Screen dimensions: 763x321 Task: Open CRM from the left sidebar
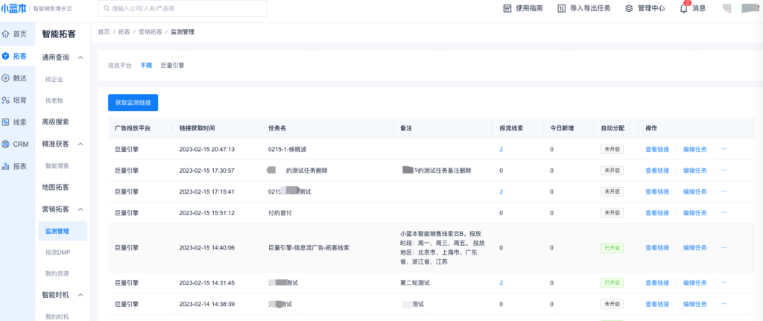(x=7, y=144)
